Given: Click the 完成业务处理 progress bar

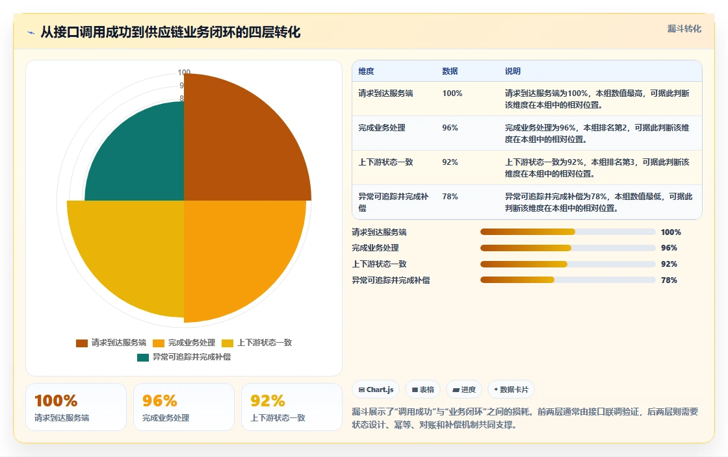Looking at the screenshot, I should click(x=568, y=248).
